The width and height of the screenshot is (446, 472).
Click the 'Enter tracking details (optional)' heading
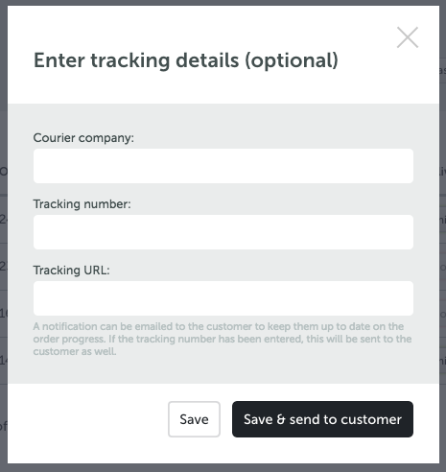[x=186, y=60]
